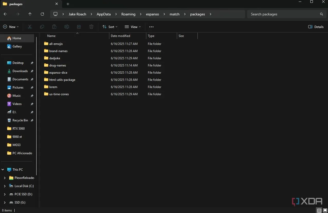Refresh the packages folder view
Viewport: 328px width, 213px height.
(x=42, y=14)
